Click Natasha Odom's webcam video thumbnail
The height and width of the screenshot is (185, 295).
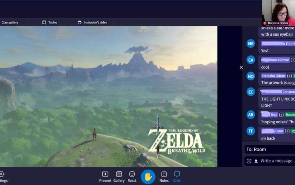point(279,12)
